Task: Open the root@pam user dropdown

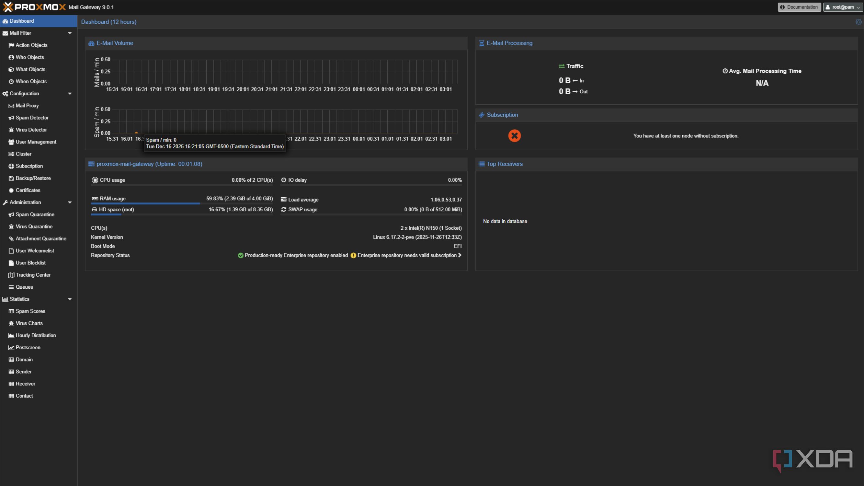Action: click(x=842, y=7)
